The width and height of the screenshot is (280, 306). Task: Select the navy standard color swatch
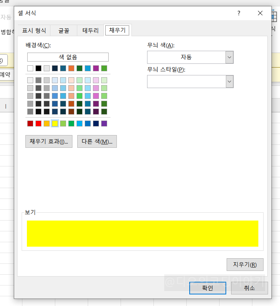96,124
